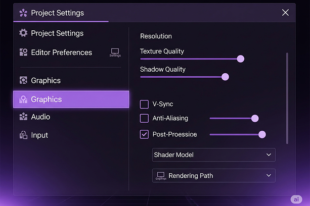Toggle the Anti-Aliasing checkbox
Screen dimensions: 310x206
tap(144, 119)
